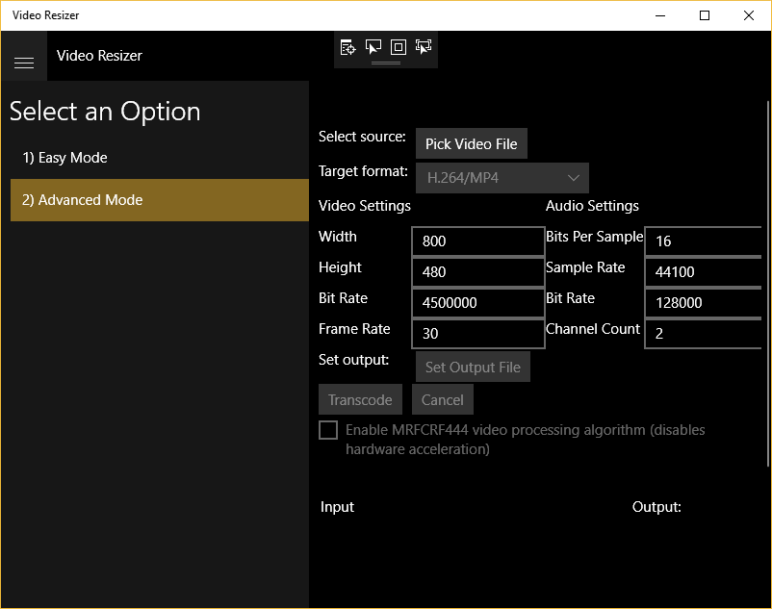Click the vertical scrollbar on right

tap(768, 284)
